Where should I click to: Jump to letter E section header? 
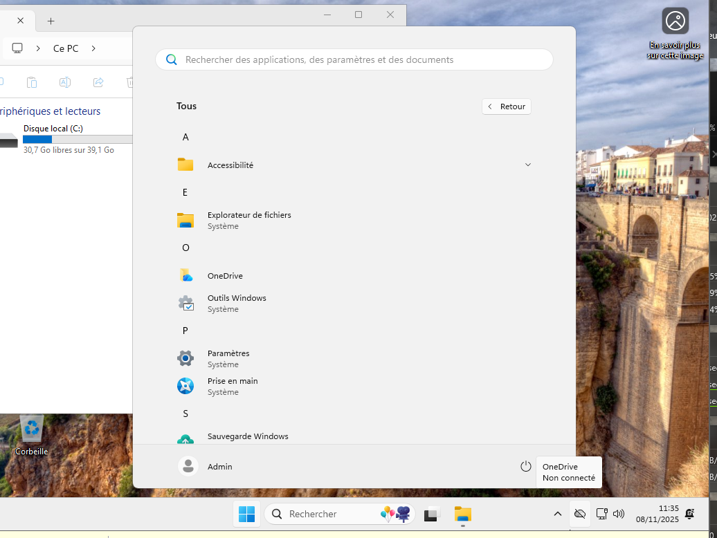185,192
